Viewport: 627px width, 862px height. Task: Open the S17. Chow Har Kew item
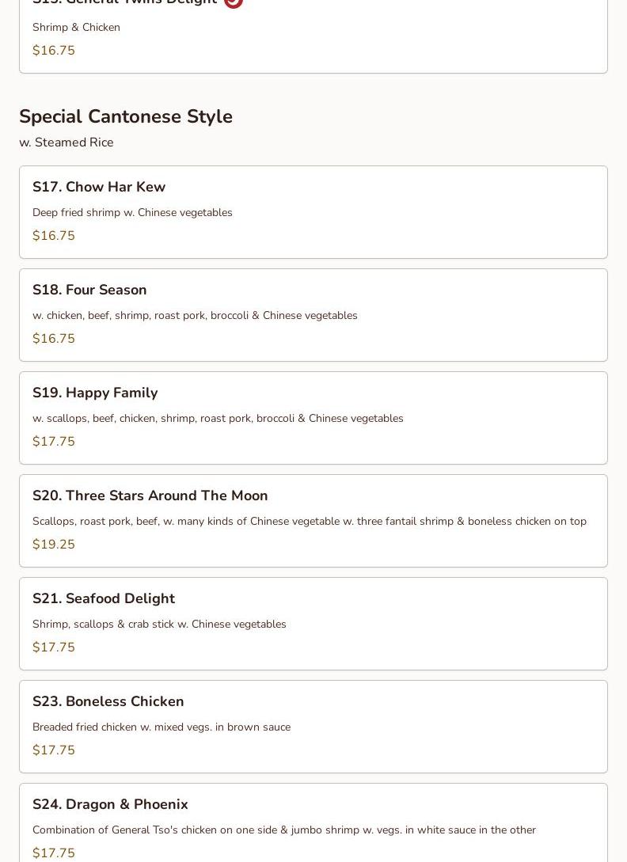[x=99, y=187]
